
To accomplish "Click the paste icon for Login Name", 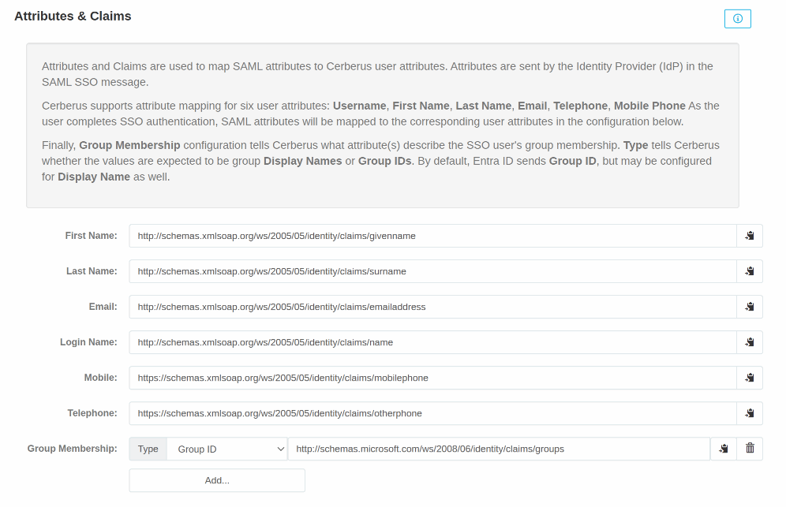I will (x=750, y=342).
